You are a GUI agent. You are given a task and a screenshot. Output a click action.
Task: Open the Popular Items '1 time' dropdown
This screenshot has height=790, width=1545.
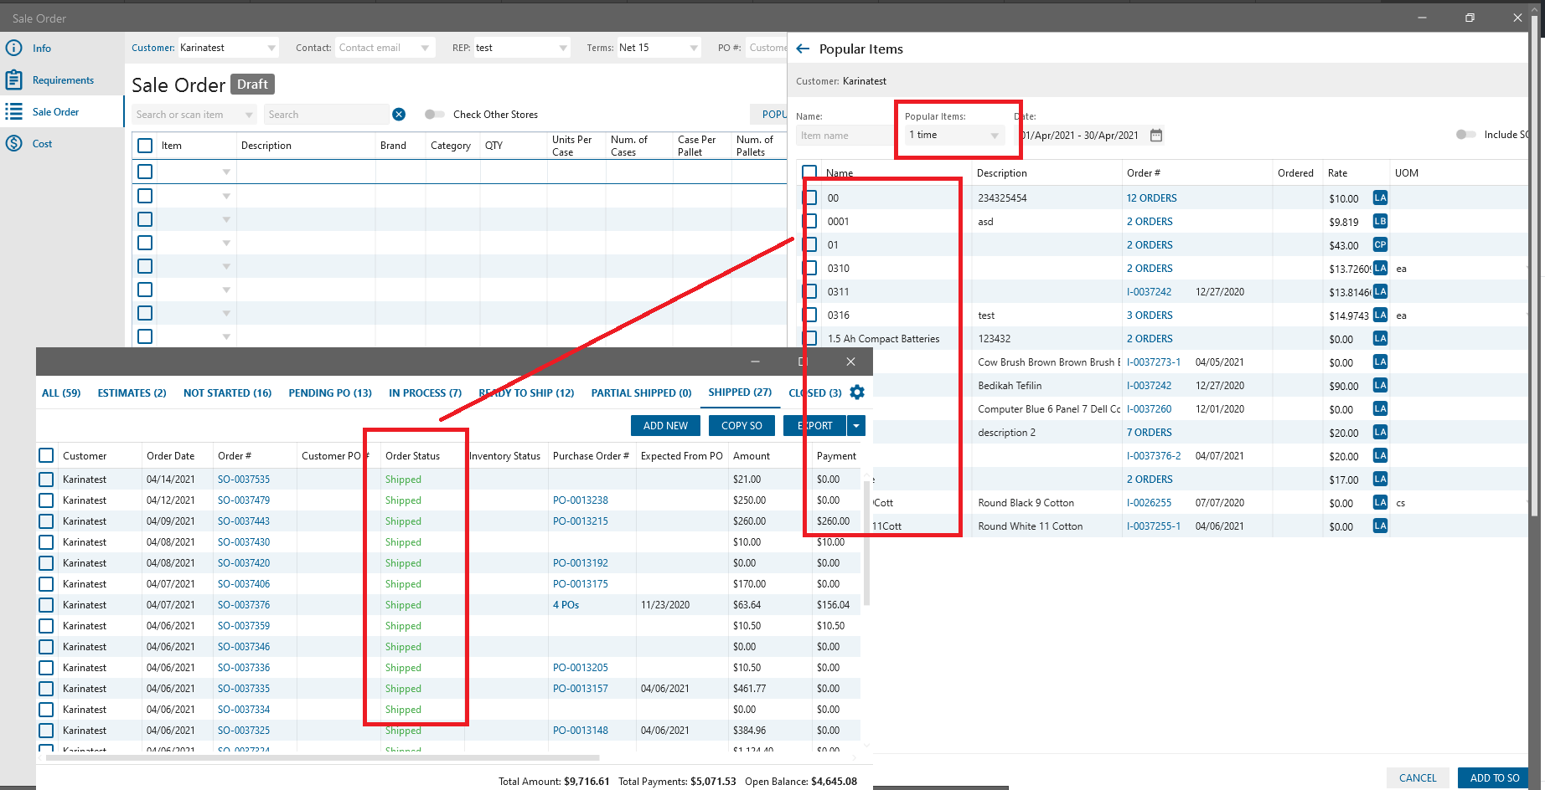click(x=953, y=135)
